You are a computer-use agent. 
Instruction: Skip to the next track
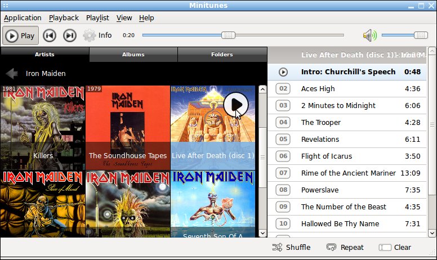[70, 35]
